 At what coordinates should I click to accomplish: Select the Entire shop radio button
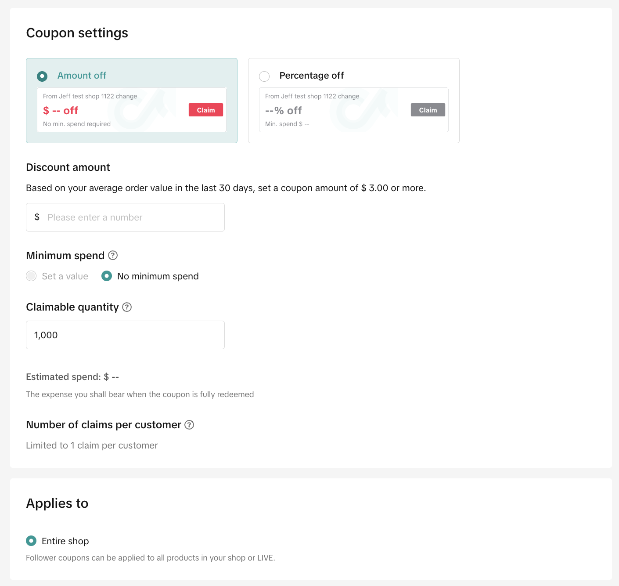(31, 541)
